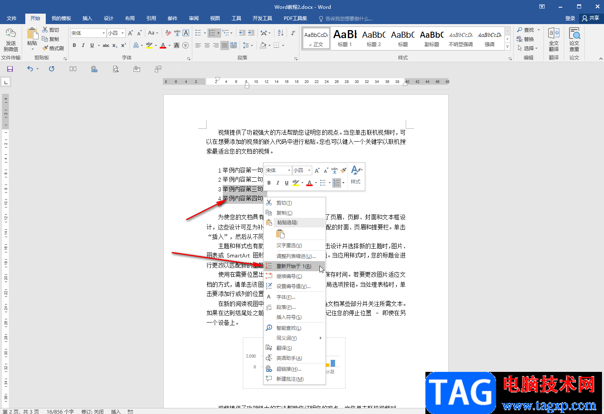Click the paste option clipboard icon in context menu
604x414 pixels.
click(x=280, y=234)
